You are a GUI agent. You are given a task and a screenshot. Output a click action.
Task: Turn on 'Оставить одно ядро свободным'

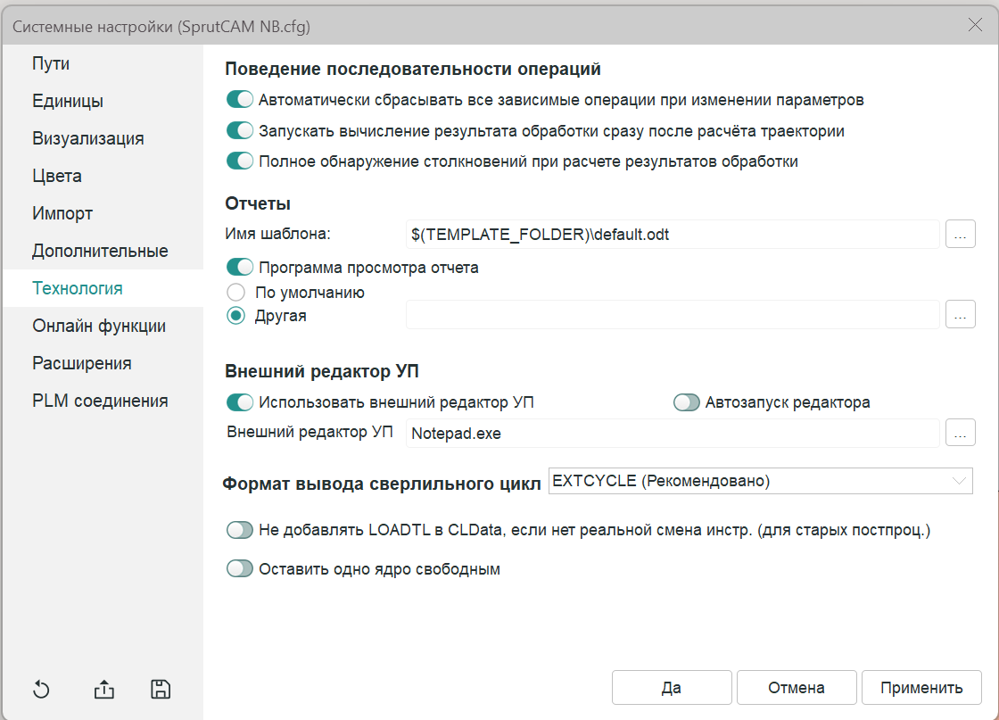click(x=240, y=569)
